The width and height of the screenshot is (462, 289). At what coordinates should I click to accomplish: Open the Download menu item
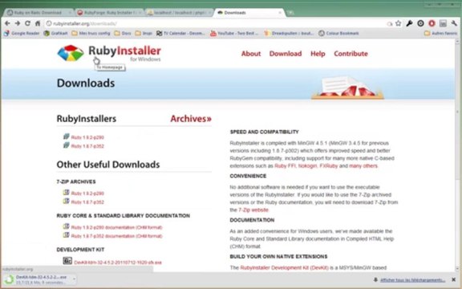[286, 54]
